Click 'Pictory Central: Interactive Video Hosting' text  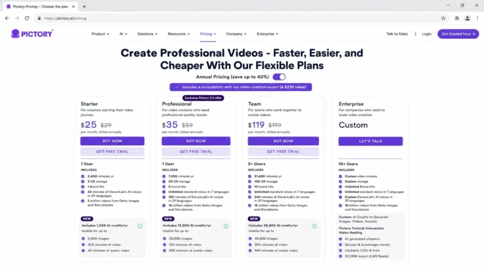click(362, 230)
